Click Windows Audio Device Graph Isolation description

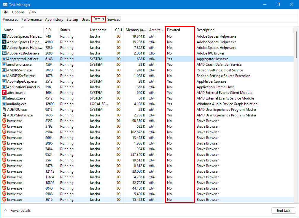pos(227,104)
